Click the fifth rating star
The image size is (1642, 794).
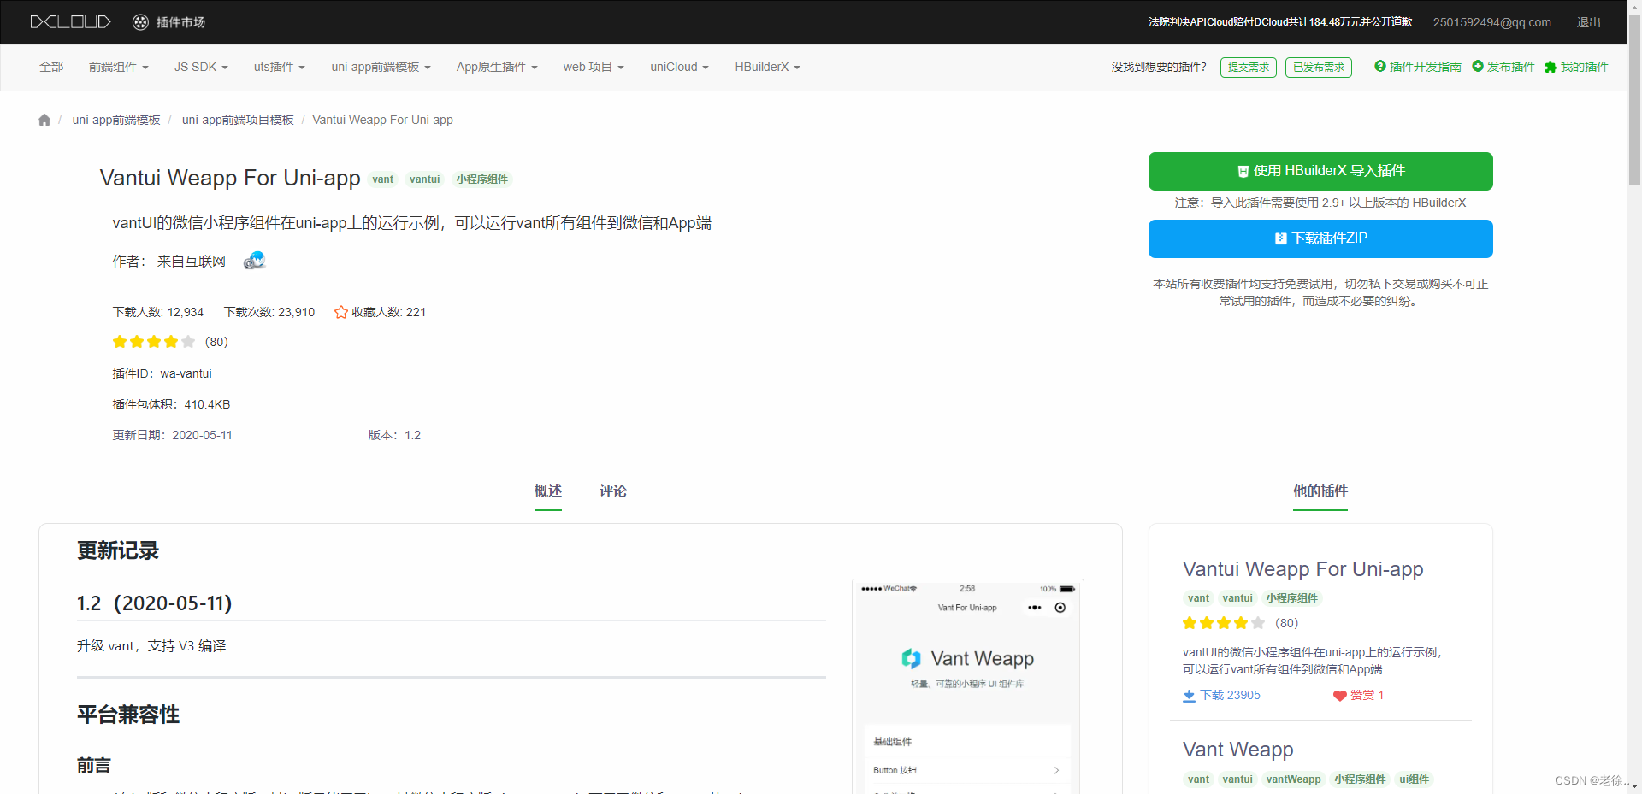(x=188, y=342)
